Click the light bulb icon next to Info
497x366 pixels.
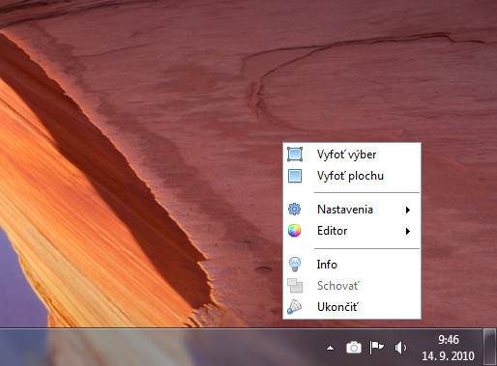click(295, 265)
